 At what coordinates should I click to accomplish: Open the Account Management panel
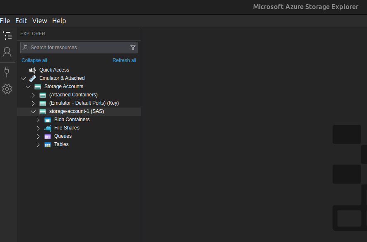[x=7, y=52]
